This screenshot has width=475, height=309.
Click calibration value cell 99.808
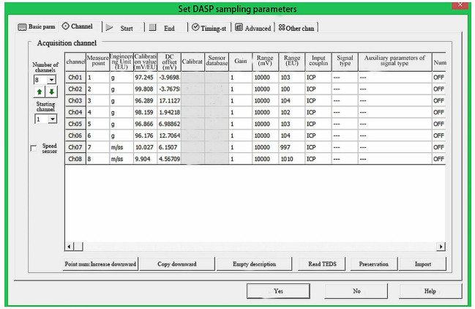146,89
